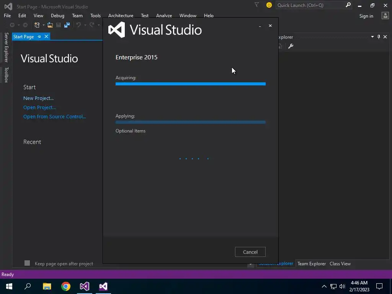Image resolution: width=392 pixels, height=294 pixels.
Task: Open the Team menu
Action: pyautogui.click(x=77, y=15)
